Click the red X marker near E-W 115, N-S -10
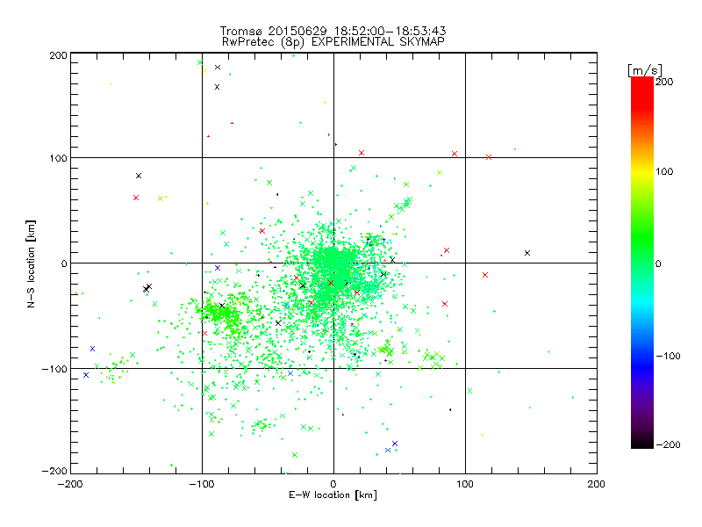This screenshot has width=702, height=527. 485,275
